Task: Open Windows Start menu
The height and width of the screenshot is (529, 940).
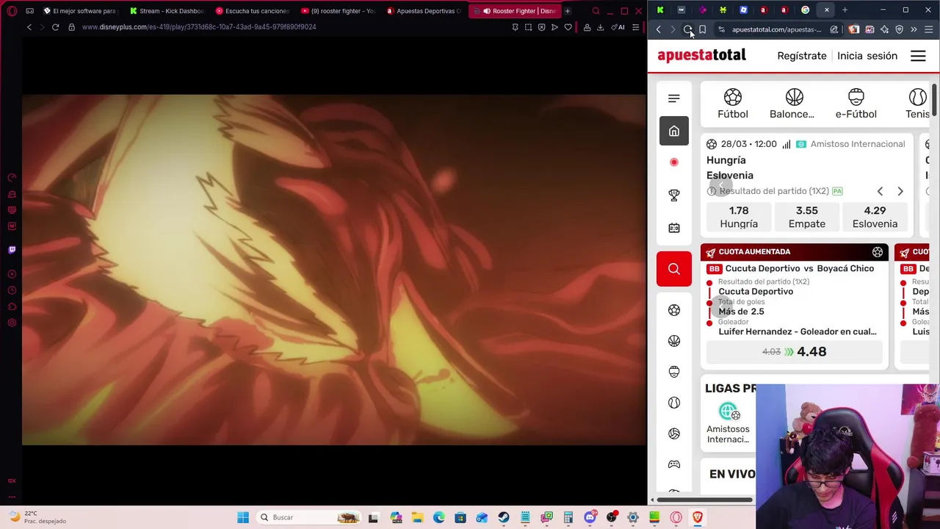Action: tap(242, 517)
